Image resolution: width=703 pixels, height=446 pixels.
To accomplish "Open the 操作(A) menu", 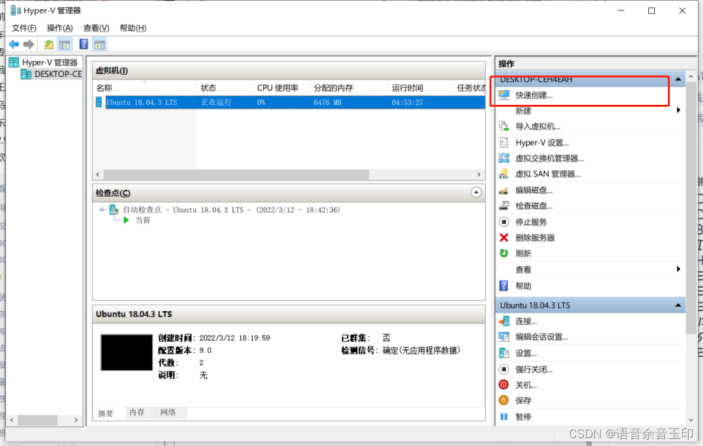I will [60, 28].
